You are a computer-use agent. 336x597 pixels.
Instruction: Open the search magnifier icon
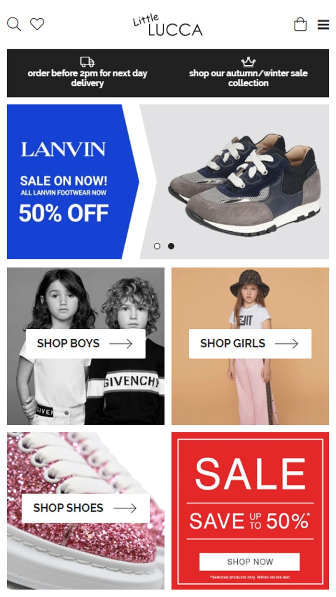(14, 24)
